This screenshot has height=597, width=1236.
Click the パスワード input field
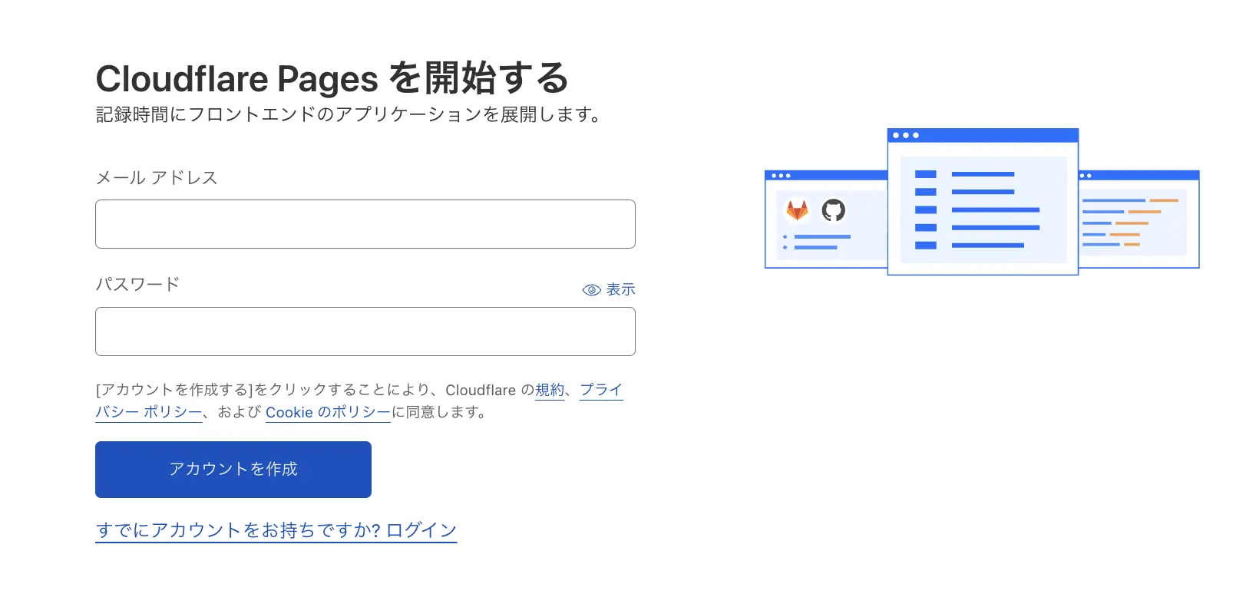(x=365, y=331)
